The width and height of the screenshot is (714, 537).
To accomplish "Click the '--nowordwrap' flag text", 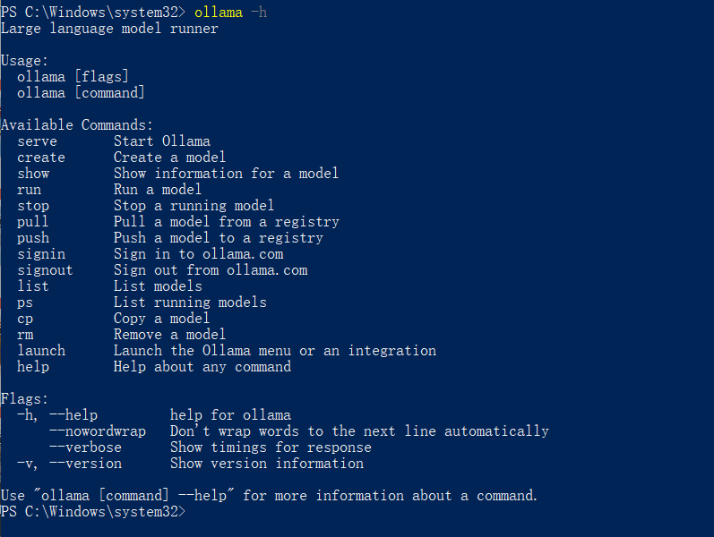I will click(x=98, y=431).
